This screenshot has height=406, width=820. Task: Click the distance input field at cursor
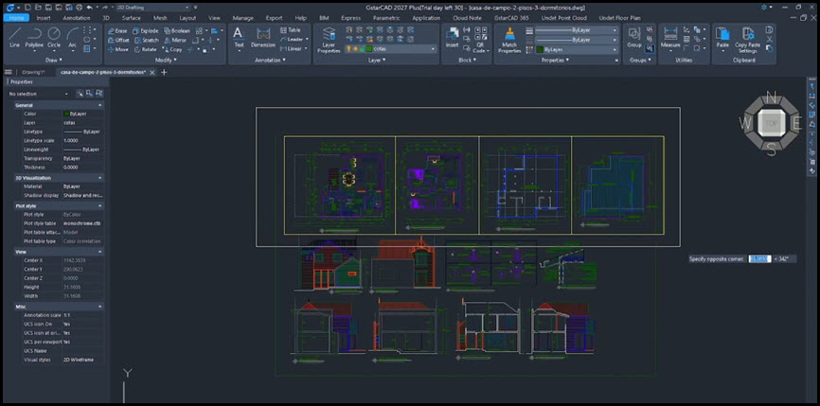[x=759, y=258]
